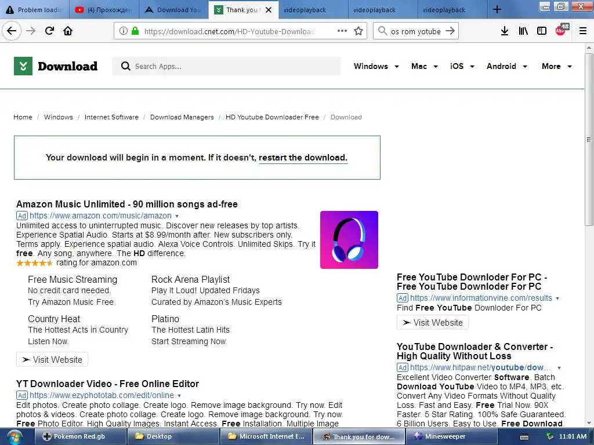This screenshot has height=445, width=594.
Task: Close the Thank you tab
Action: (269, 10)
